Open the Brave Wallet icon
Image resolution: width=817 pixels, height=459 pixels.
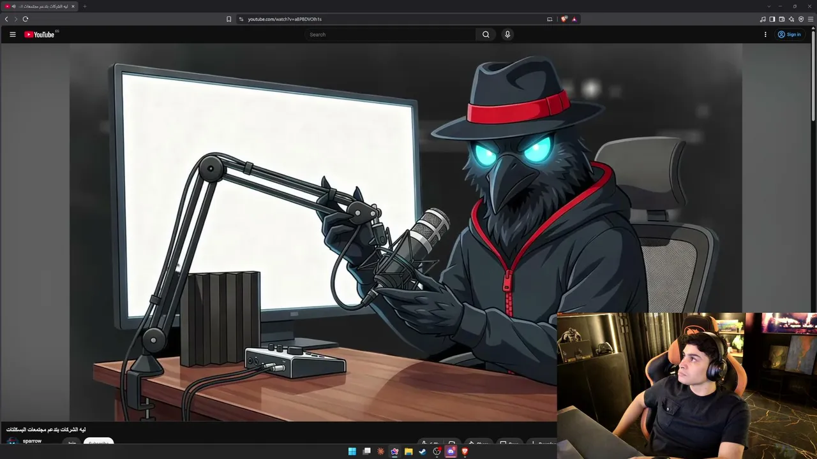pos(782,19)
